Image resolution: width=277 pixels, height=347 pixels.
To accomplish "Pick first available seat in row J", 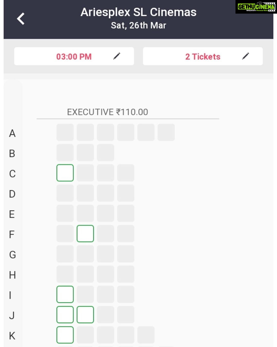I will pos(65,314).
